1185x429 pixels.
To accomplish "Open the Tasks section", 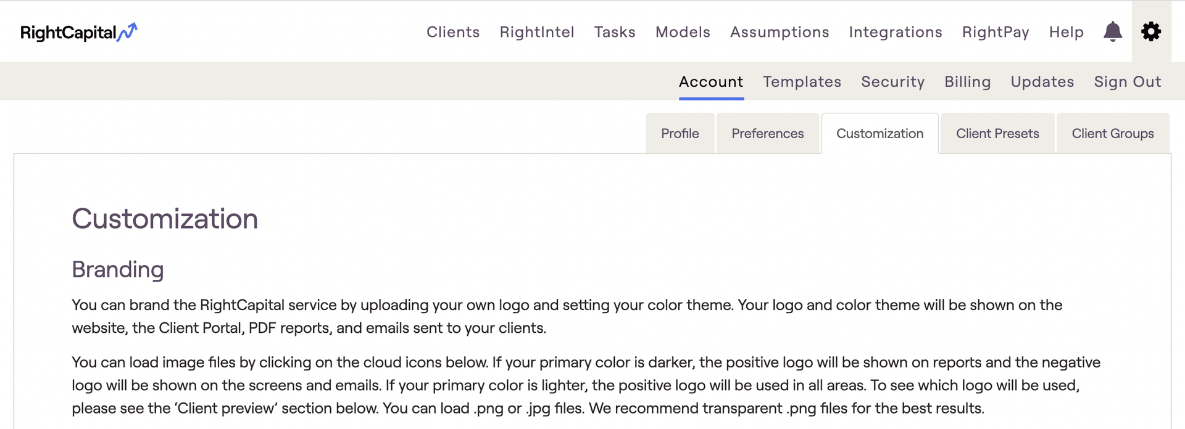I will click(615, 32).
